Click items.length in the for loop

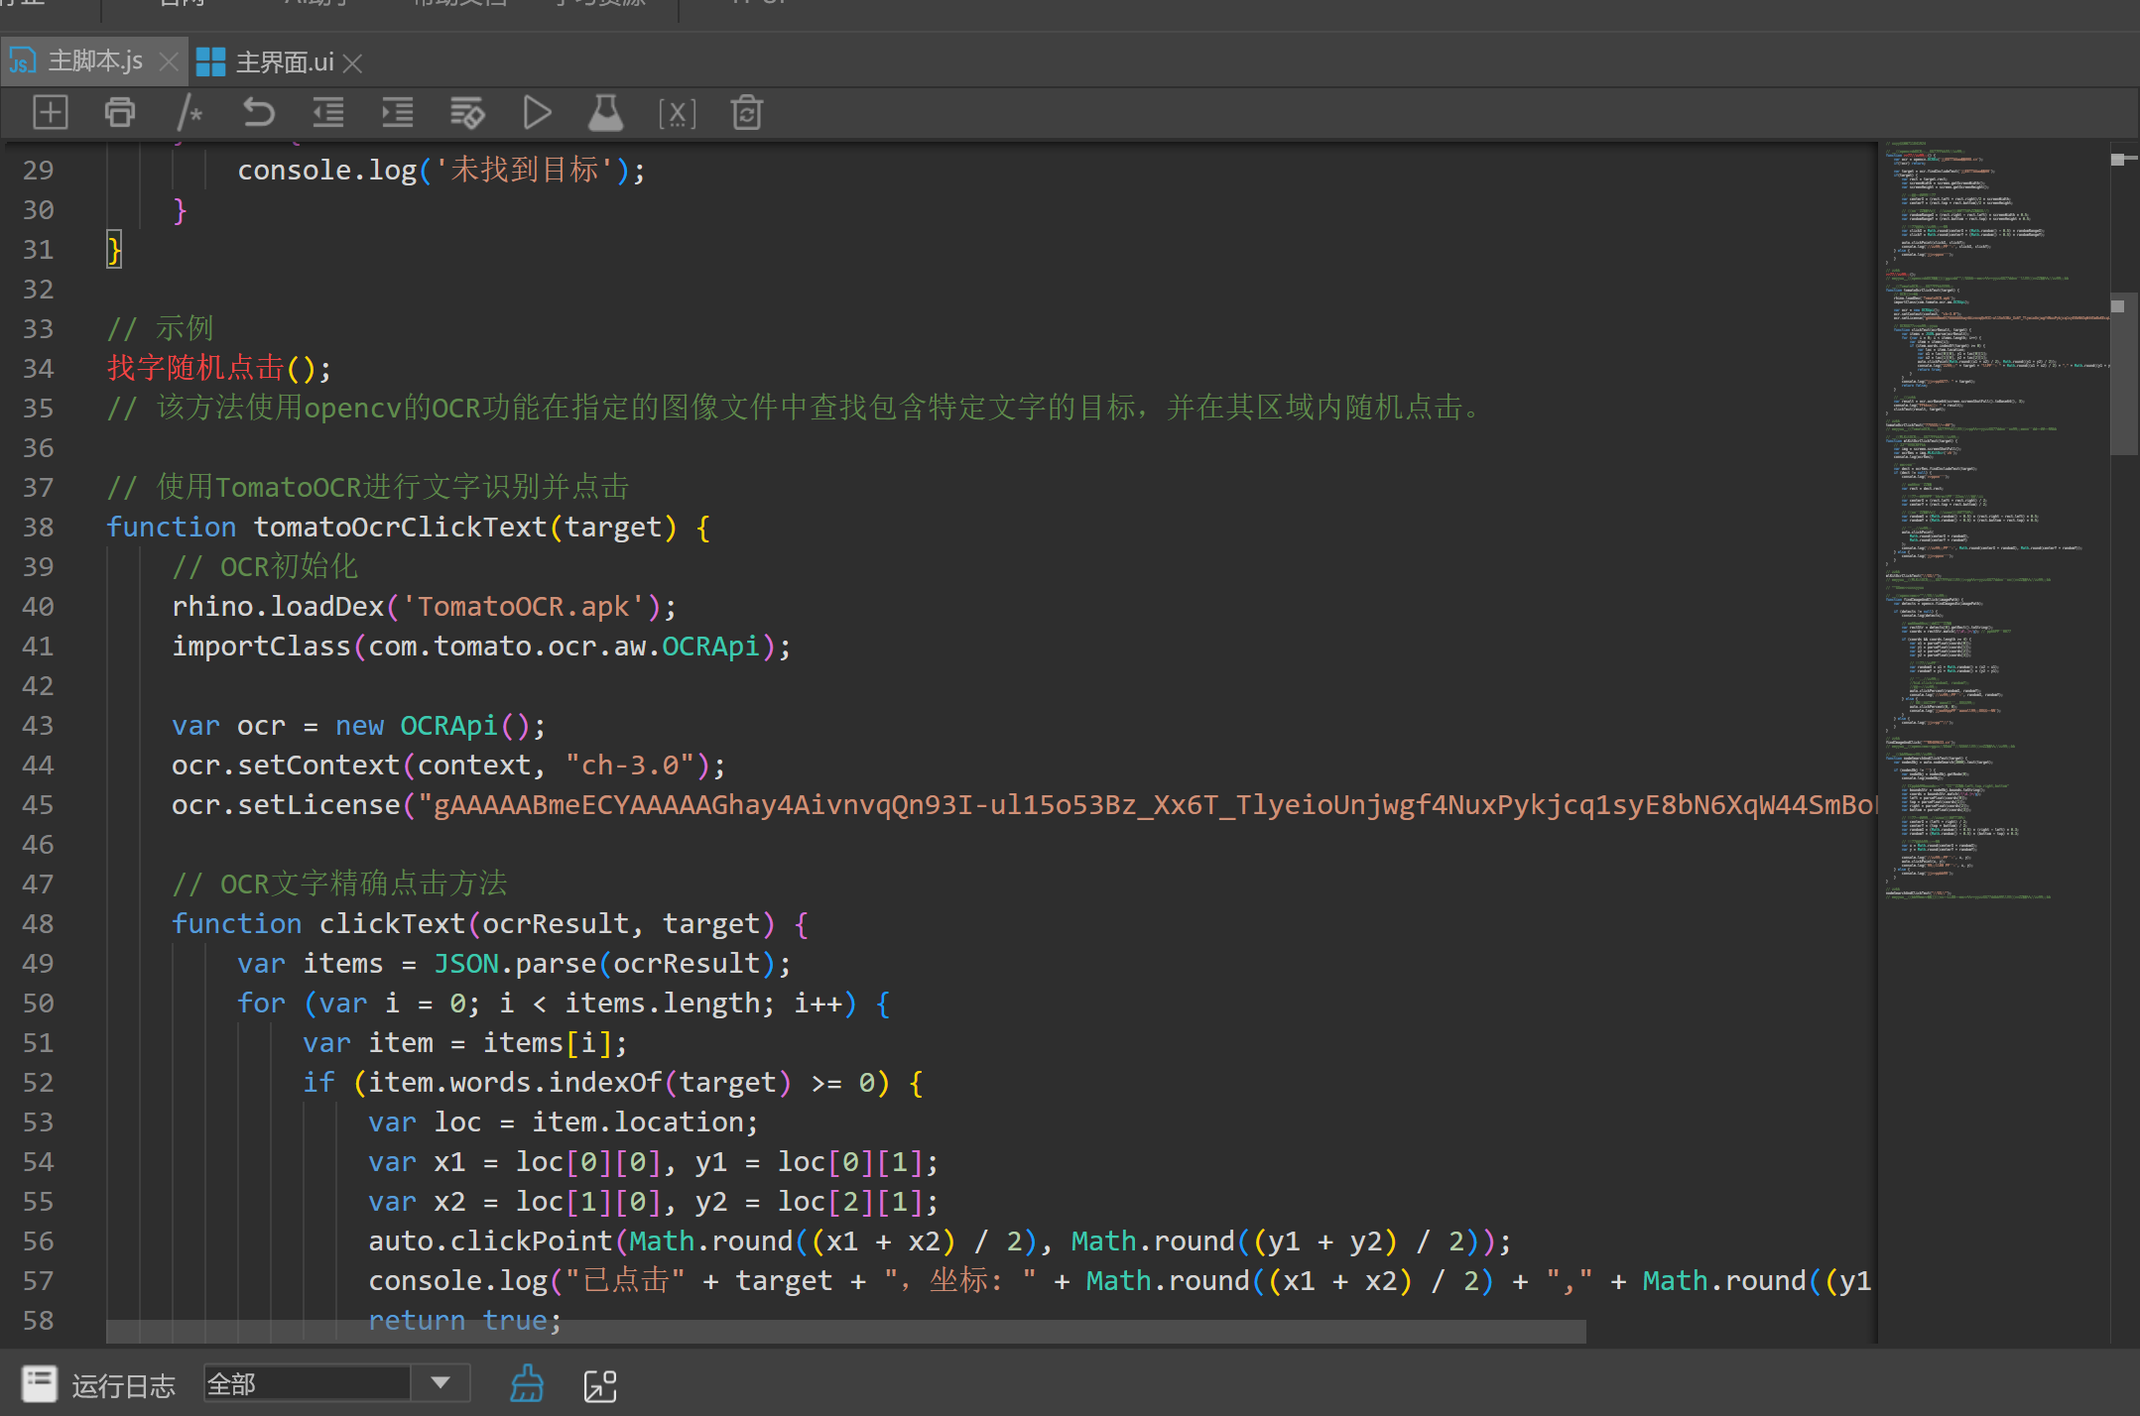point(662,1003)
